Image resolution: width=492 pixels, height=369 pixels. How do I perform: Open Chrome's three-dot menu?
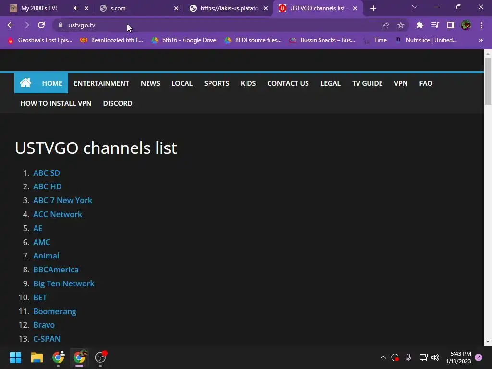pos(481,25)
